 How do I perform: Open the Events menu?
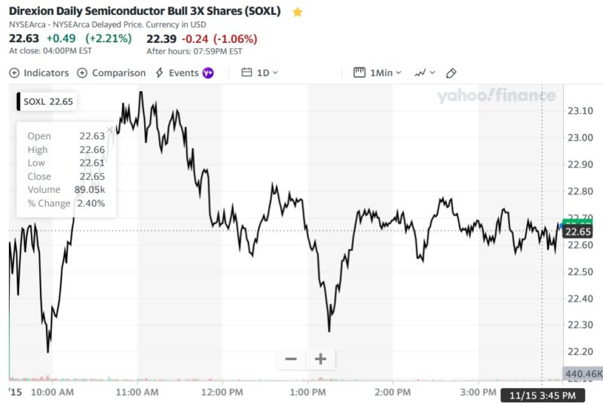(x=183, y=73)
